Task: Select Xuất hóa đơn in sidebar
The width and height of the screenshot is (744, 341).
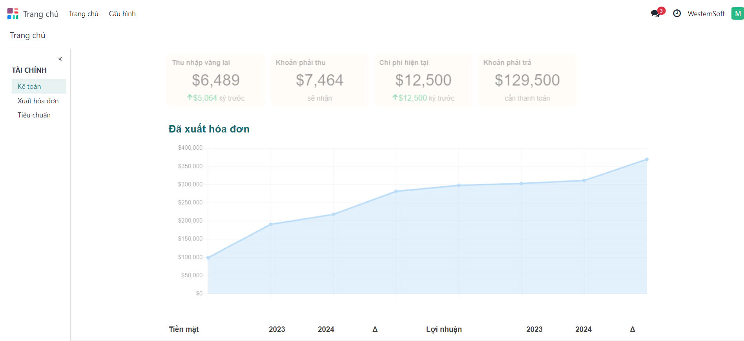Action: [38, 101]
